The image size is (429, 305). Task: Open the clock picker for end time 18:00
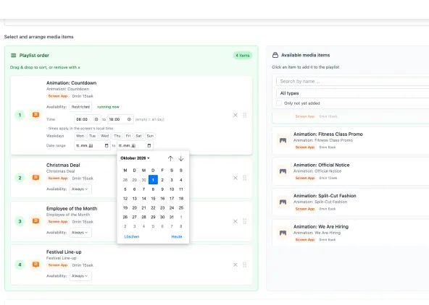click(x=129, y=119)
